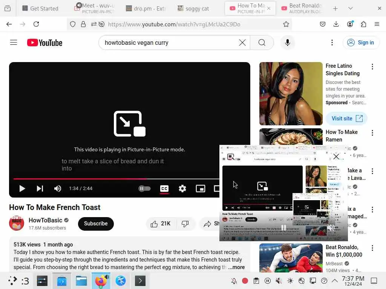Seek on the red video progress bar
This screenshot has width=386, height=289.
coord(116,179)
